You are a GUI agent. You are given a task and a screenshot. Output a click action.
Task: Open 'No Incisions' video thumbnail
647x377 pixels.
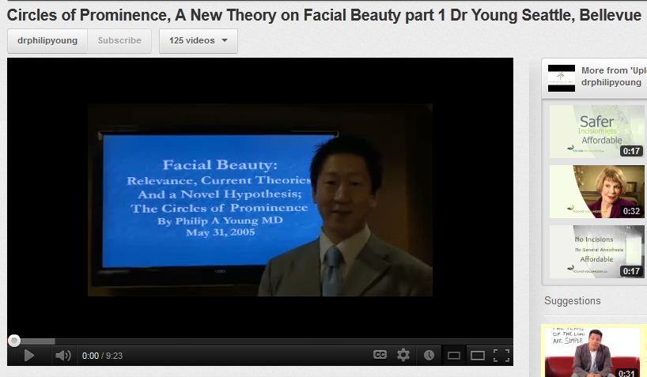tap(596, 251)
